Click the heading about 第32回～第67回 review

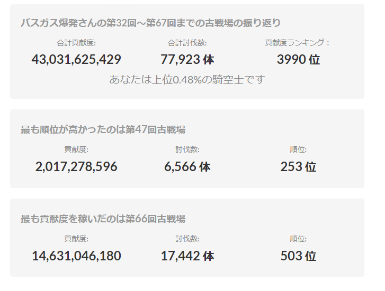151,23
